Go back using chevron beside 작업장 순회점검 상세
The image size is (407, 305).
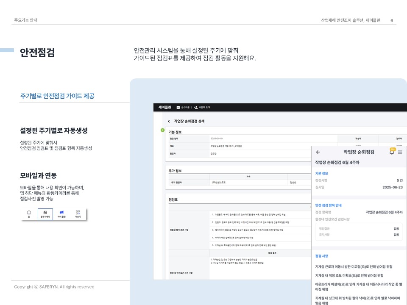(169, 121)
